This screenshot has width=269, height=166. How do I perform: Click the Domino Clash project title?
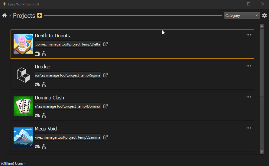click(x=49, y=98)
